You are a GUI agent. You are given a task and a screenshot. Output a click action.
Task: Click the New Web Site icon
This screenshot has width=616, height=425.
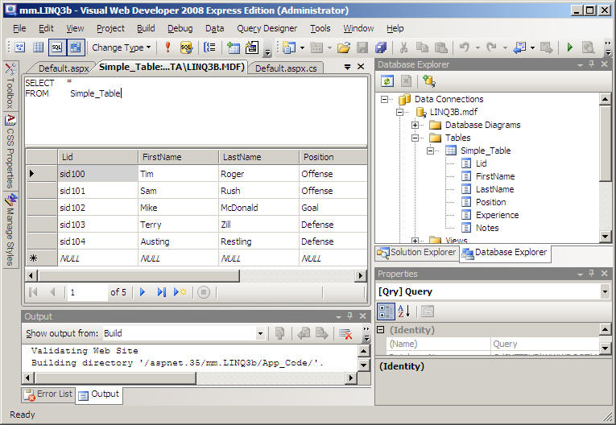click(x=289, y=47)
